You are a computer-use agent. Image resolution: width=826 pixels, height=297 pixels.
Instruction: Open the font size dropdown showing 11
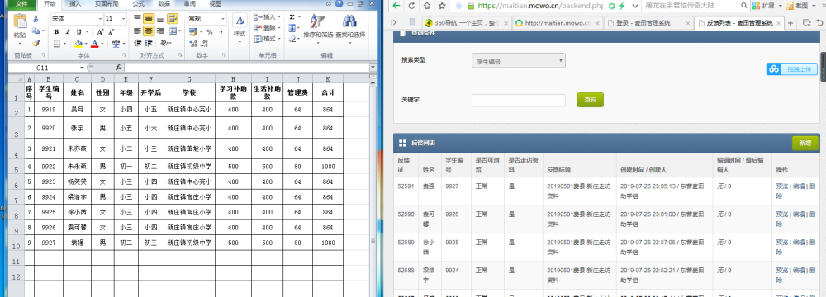click(124, 18)
